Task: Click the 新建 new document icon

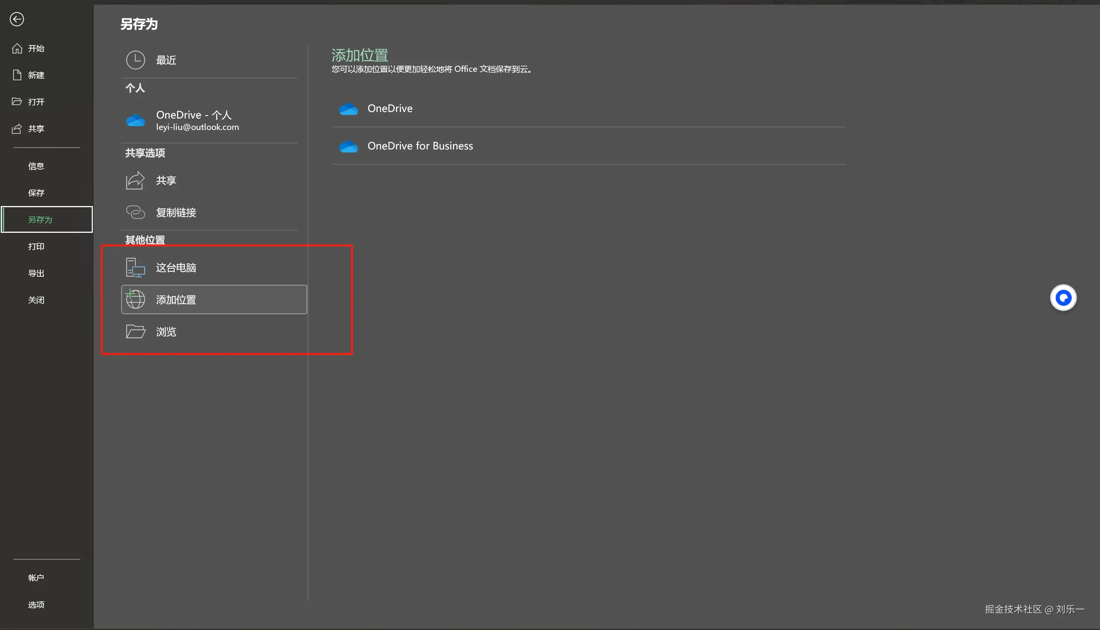Action: [17, 75]
